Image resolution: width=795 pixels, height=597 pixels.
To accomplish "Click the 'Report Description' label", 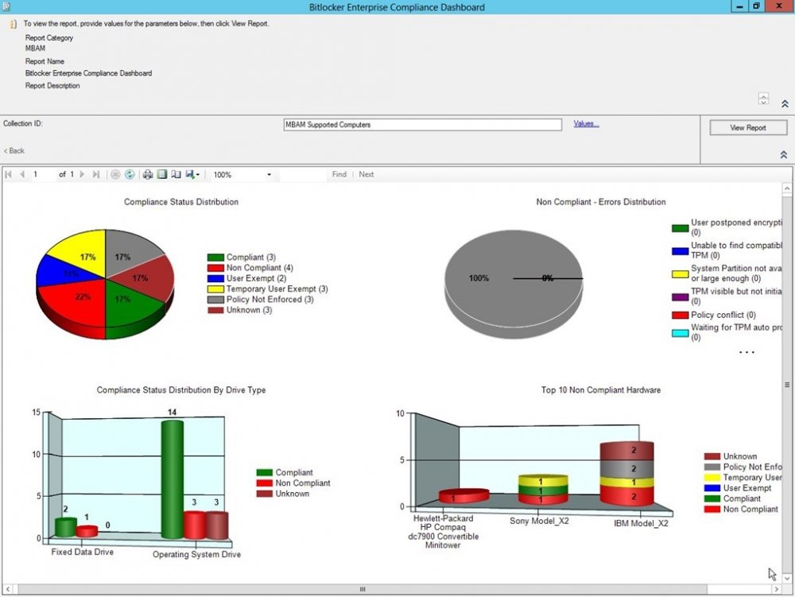I will 52,86.
